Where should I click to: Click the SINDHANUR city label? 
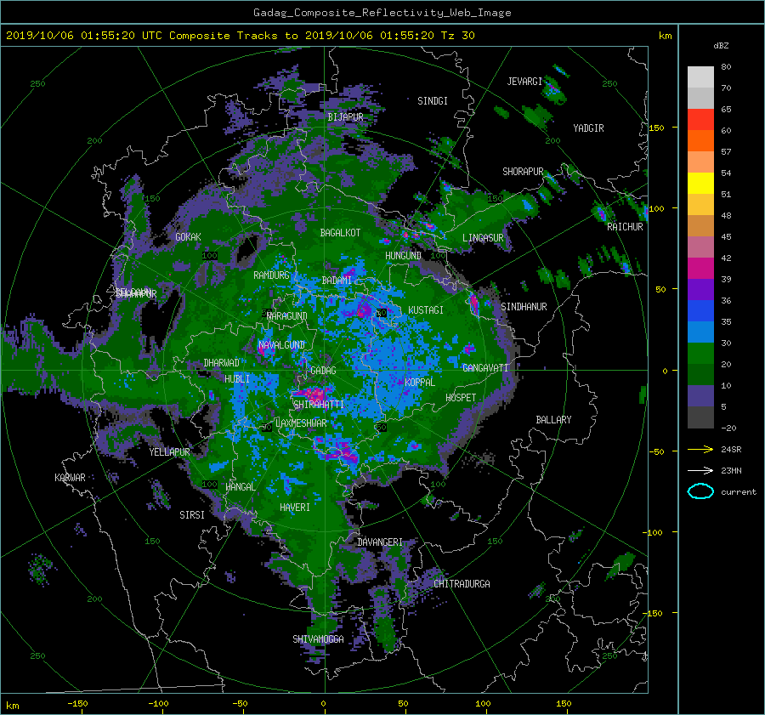pos(524,307)
